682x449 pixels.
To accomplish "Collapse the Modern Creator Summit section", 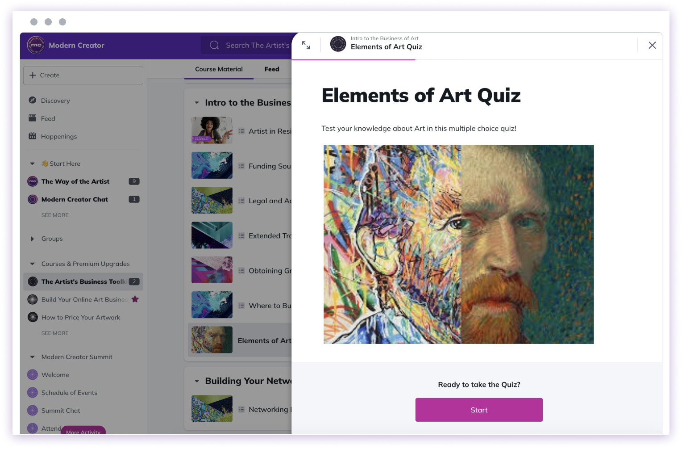I will tap(32, 357).
